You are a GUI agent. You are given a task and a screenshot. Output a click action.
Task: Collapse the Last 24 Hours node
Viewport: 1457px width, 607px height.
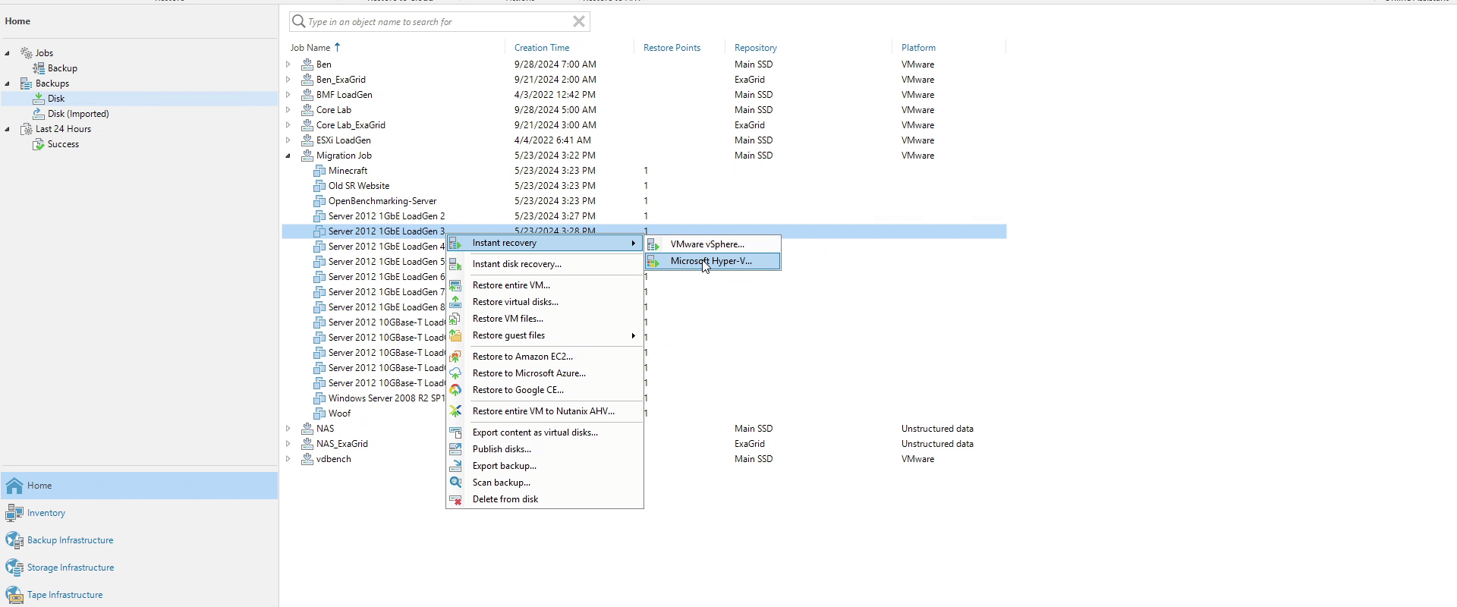8,129
